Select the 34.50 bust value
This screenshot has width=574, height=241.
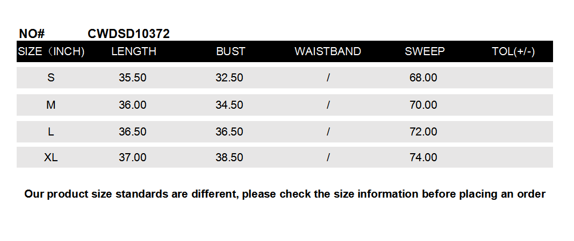coord(229,105)
